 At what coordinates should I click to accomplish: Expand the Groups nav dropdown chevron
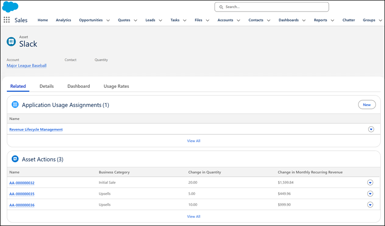380,20
